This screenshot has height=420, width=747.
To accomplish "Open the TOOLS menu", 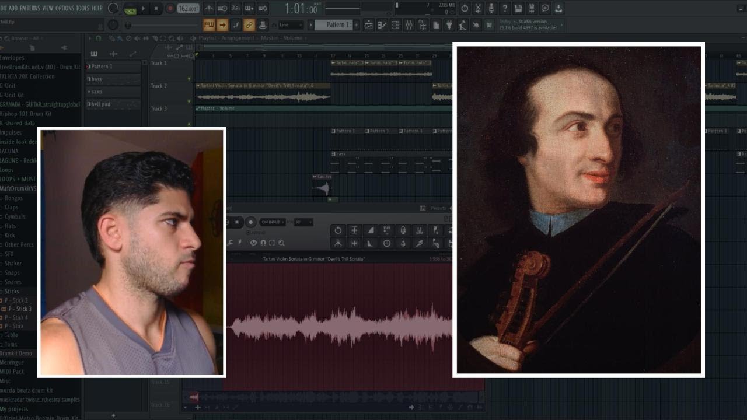I will 83,8.
